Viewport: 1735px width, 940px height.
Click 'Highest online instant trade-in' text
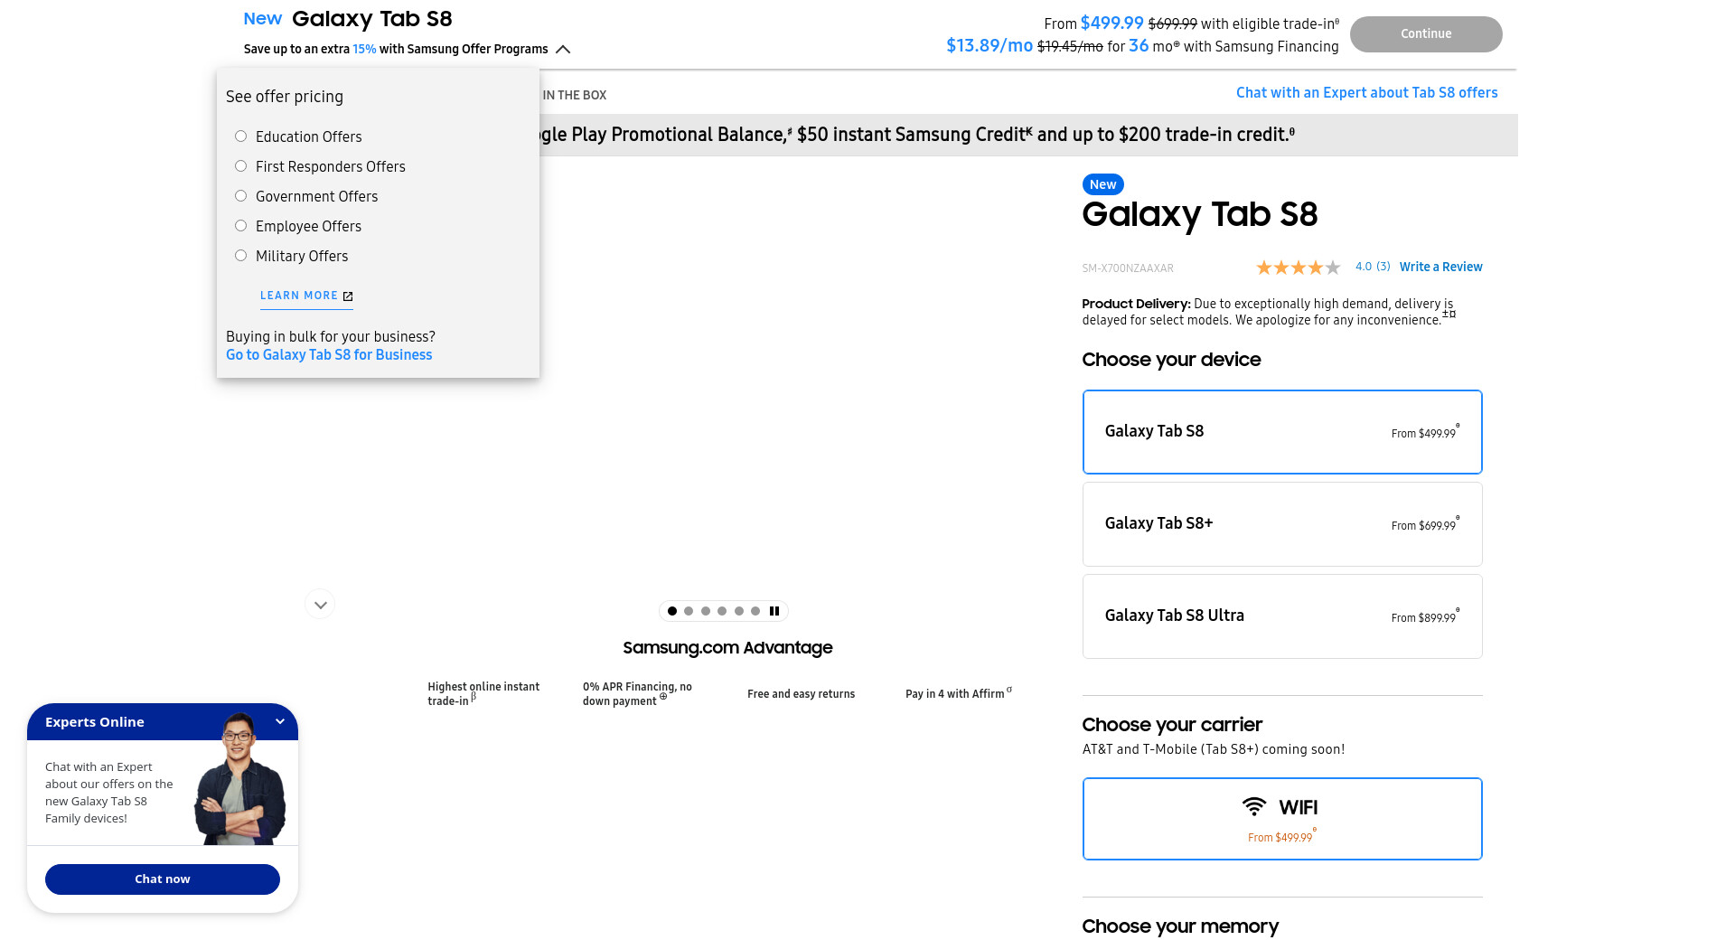coord(483,694)
